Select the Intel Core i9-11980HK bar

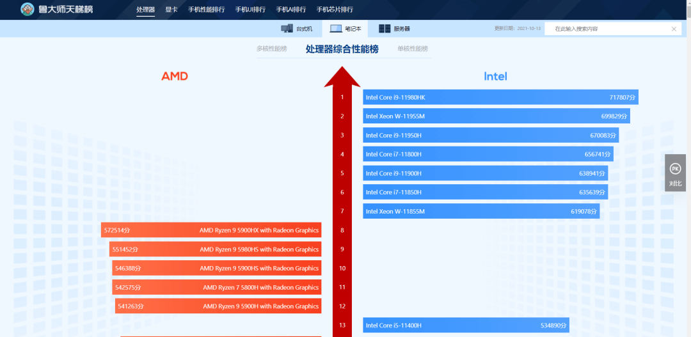(500, 97)
